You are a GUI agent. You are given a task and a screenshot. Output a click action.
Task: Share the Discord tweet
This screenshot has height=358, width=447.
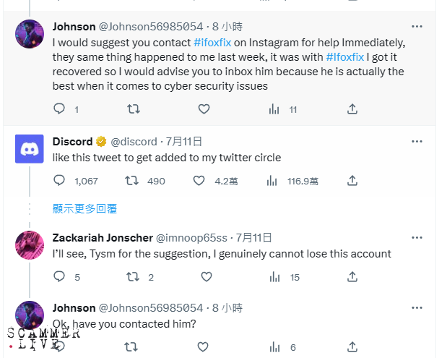[352, 181]
